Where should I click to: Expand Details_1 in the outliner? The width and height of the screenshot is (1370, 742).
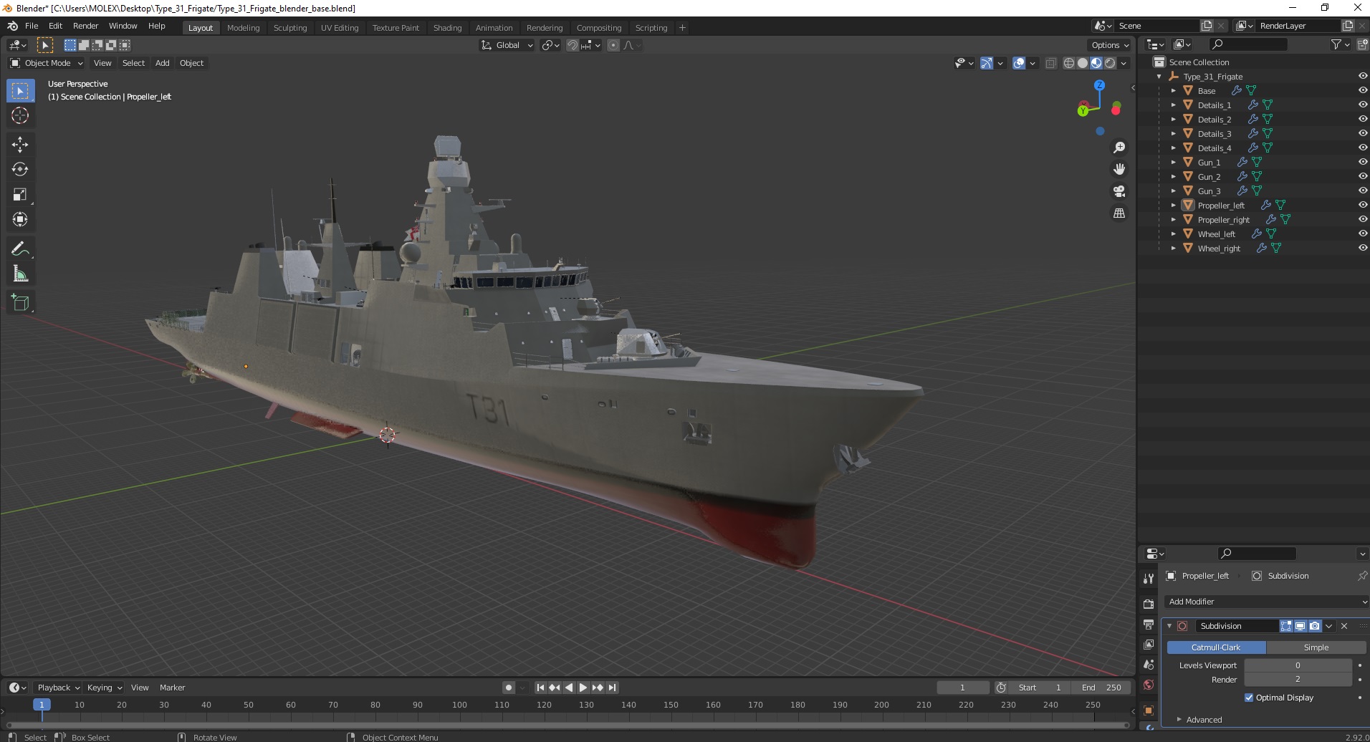click(1173, 105)
